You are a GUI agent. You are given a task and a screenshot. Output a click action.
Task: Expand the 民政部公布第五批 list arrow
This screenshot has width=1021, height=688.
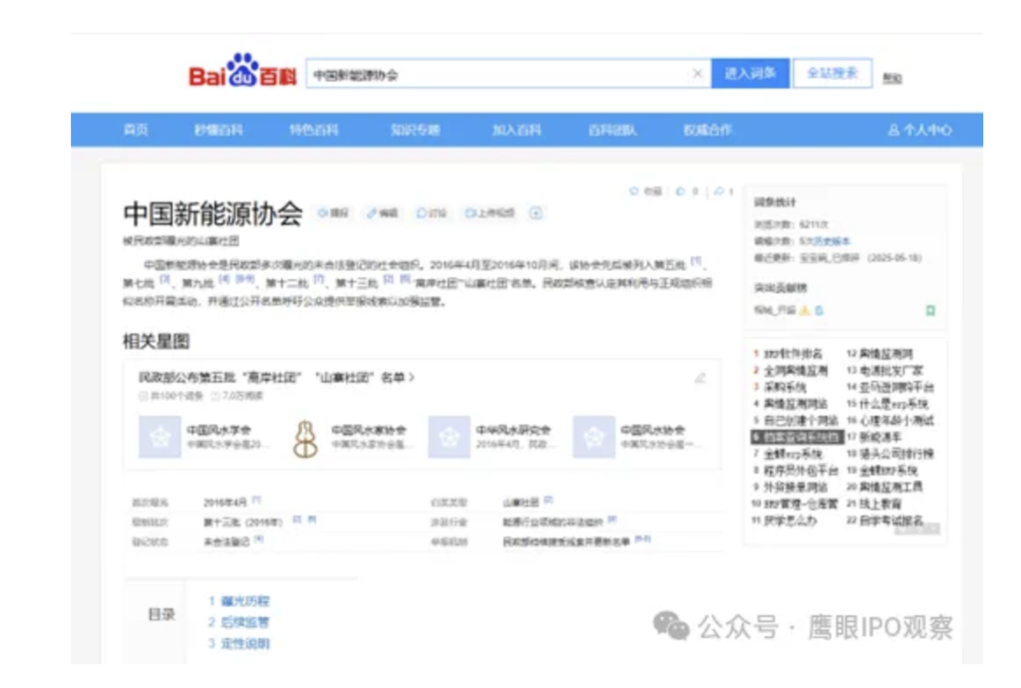(x=412, y=378)
